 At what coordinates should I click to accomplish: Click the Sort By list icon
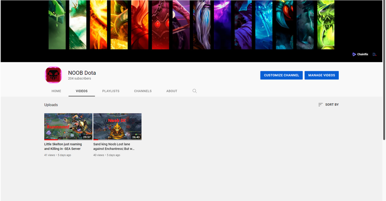pos(320,105)
